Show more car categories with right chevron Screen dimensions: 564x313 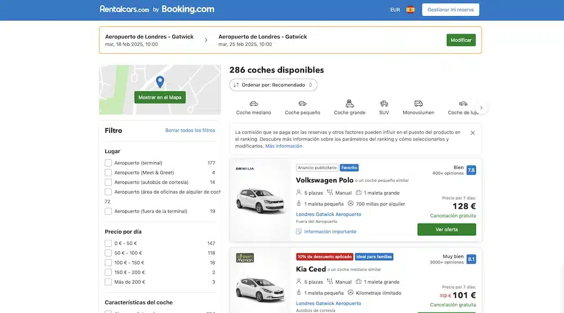[x=481, y=108]
